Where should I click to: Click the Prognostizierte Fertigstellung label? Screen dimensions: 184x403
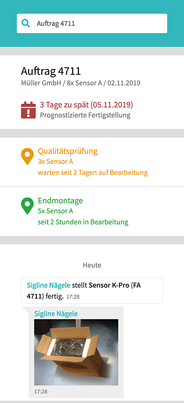point(85,115)
